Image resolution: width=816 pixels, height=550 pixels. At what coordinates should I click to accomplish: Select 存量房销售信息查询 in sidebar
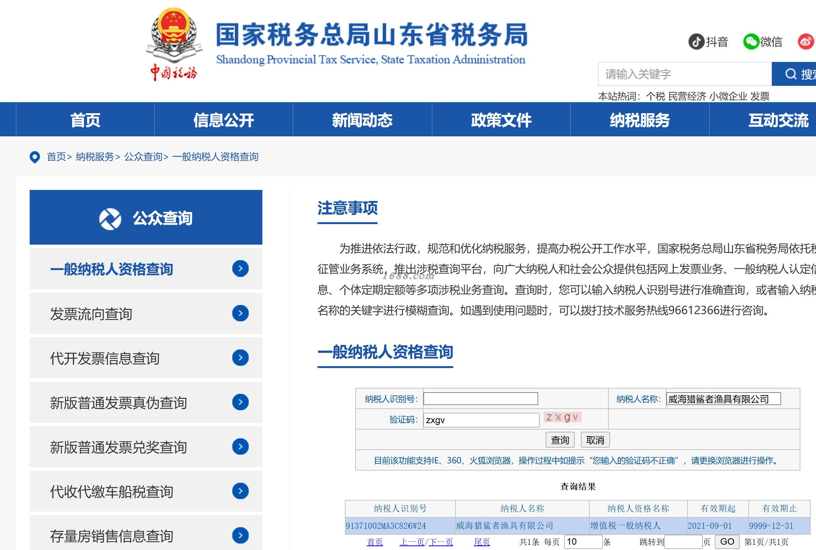pos(146,533)
